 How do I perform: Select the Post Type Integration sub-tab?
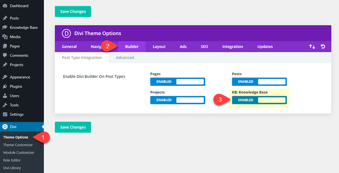tap(82, 57)
